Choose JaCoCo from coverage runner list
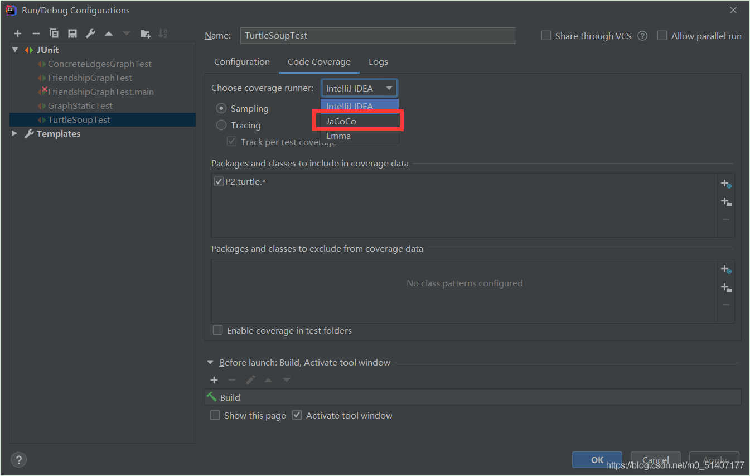Image resolution: width=750 pixels, height=476 pixels. pos(360,121)
